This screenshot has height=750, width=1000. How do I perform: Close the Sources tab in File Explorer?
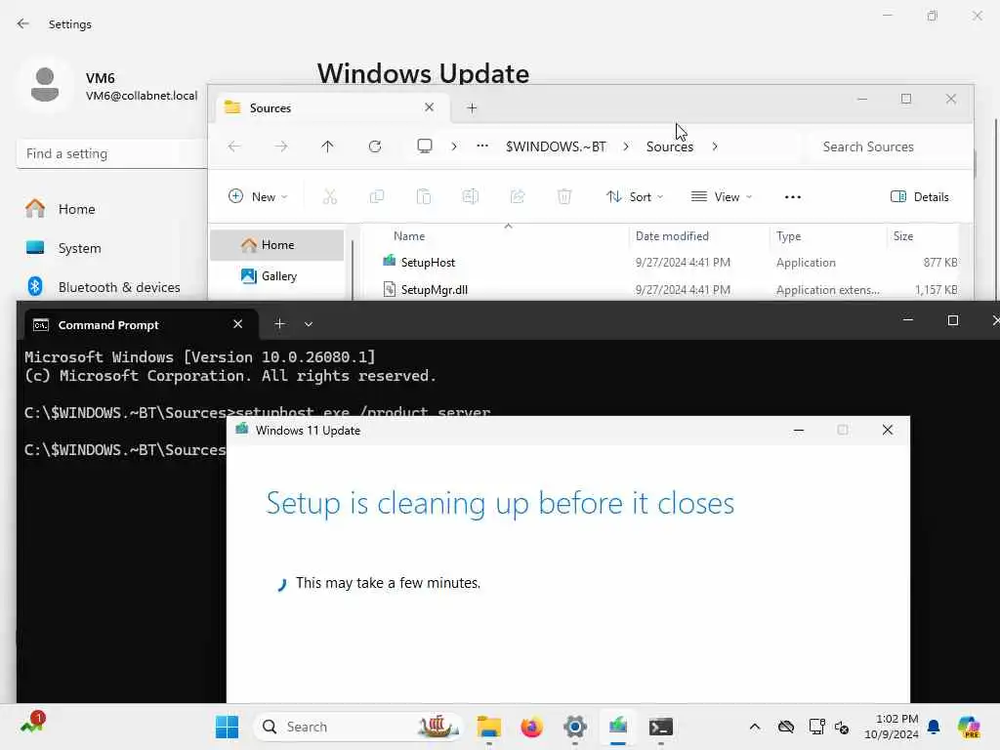430,107
